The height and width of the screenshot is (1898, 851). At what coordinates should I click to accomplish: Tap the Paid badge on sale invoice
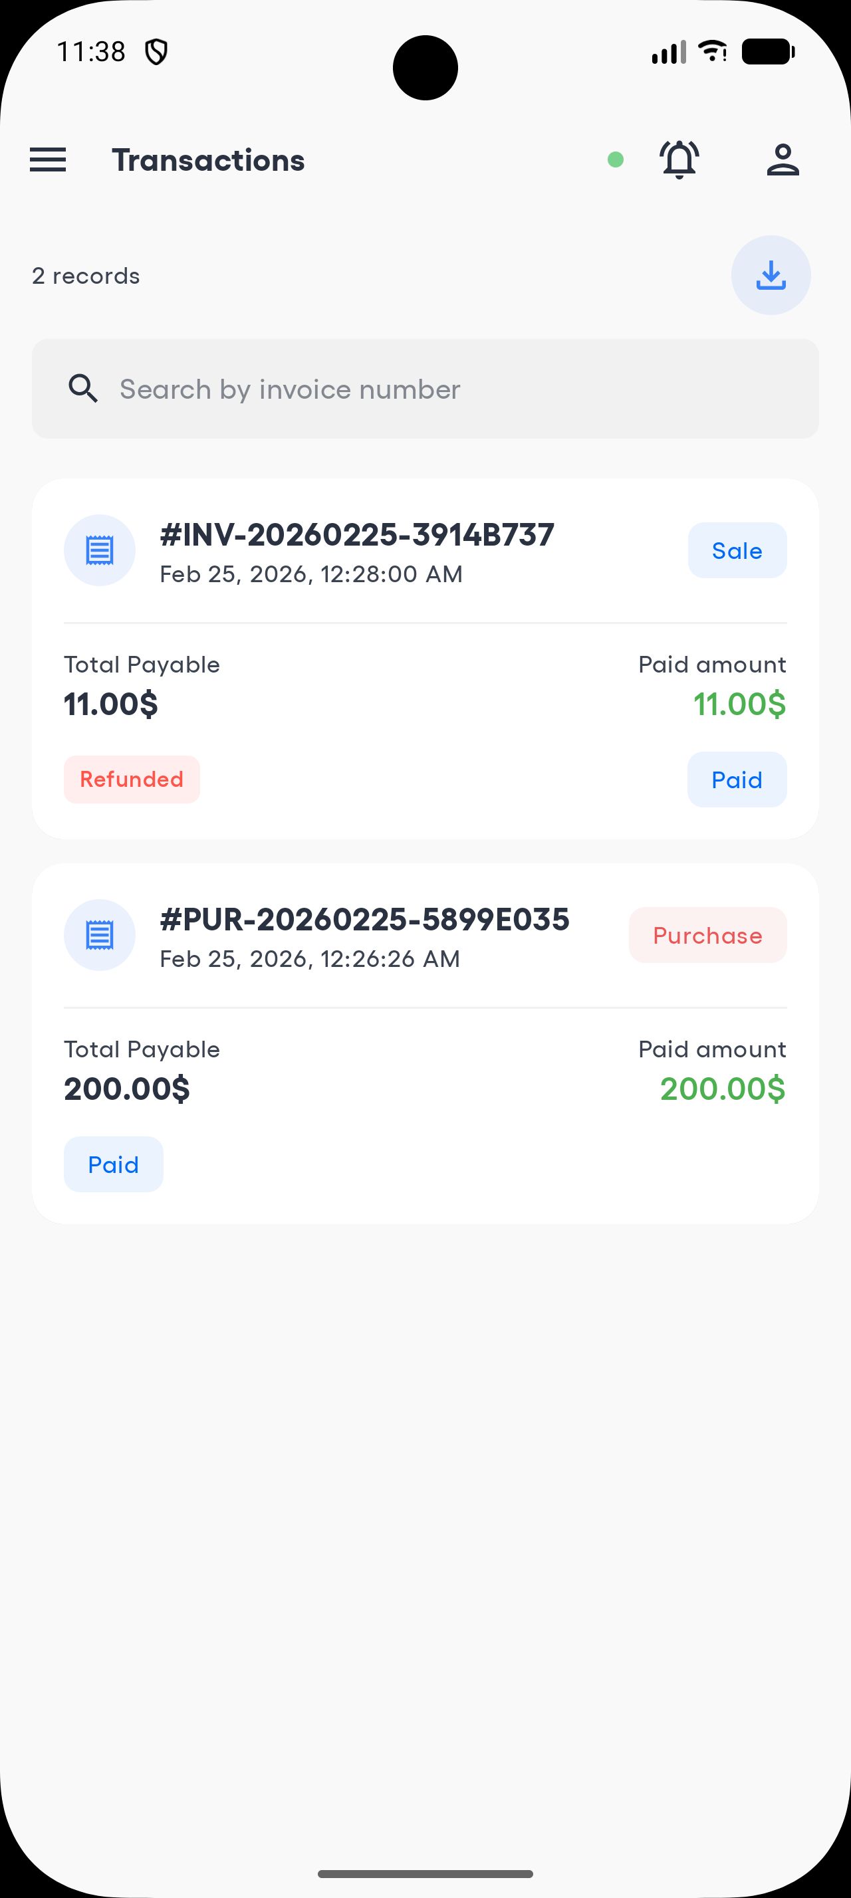[x=737, y=780]
